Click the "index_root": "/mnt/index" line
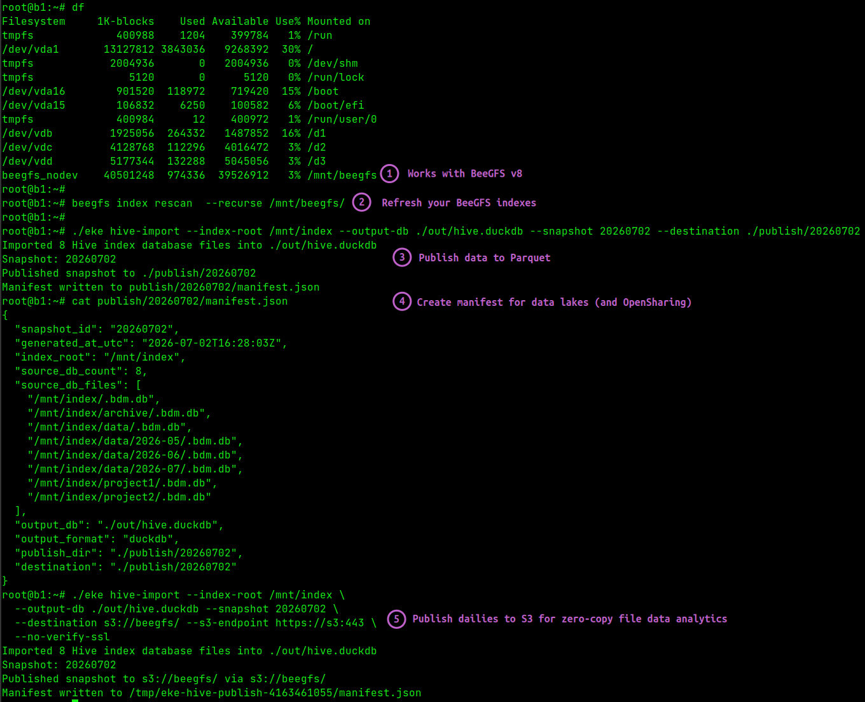Image resolution: width=865 pixels, height=702 pixels. tap(100, 357)
